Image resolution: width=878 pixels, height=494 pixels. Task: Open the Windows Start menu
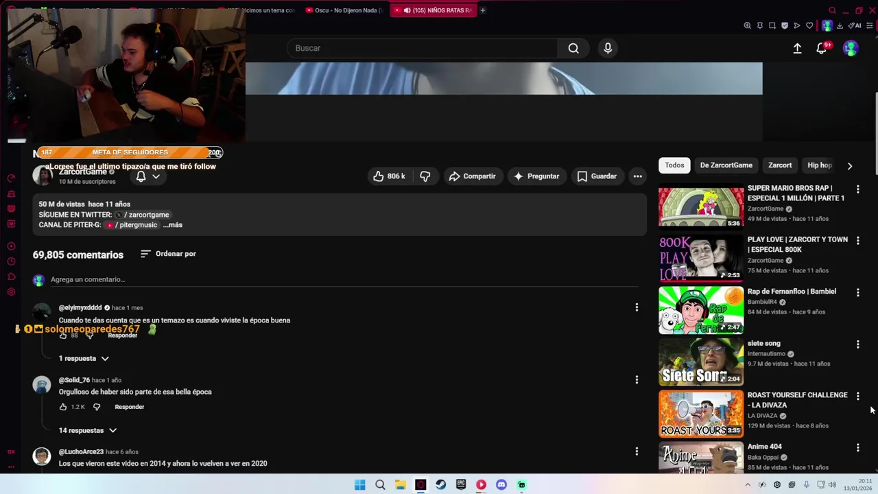pyautogui.click(x=359, y=484)
